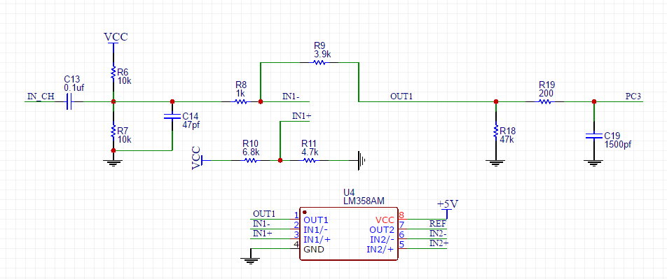This screenshot has width=667, height=279.
Task: Select capacitor C14 47pf symbol
Action: (172, 116)
